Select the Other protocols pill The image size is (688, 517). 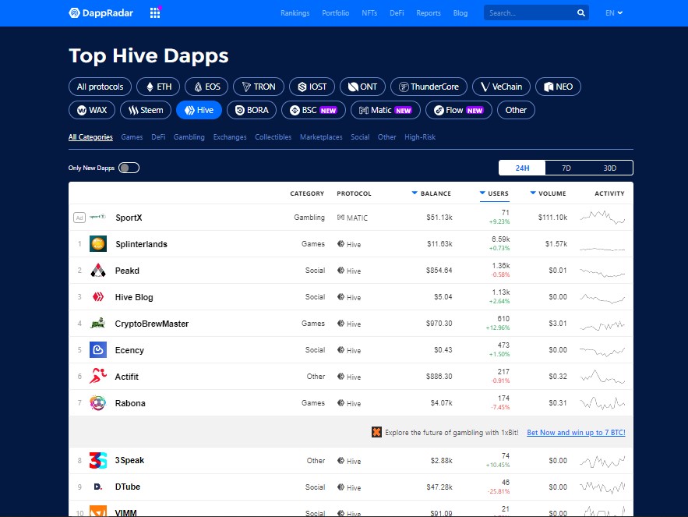coord(516,110)
